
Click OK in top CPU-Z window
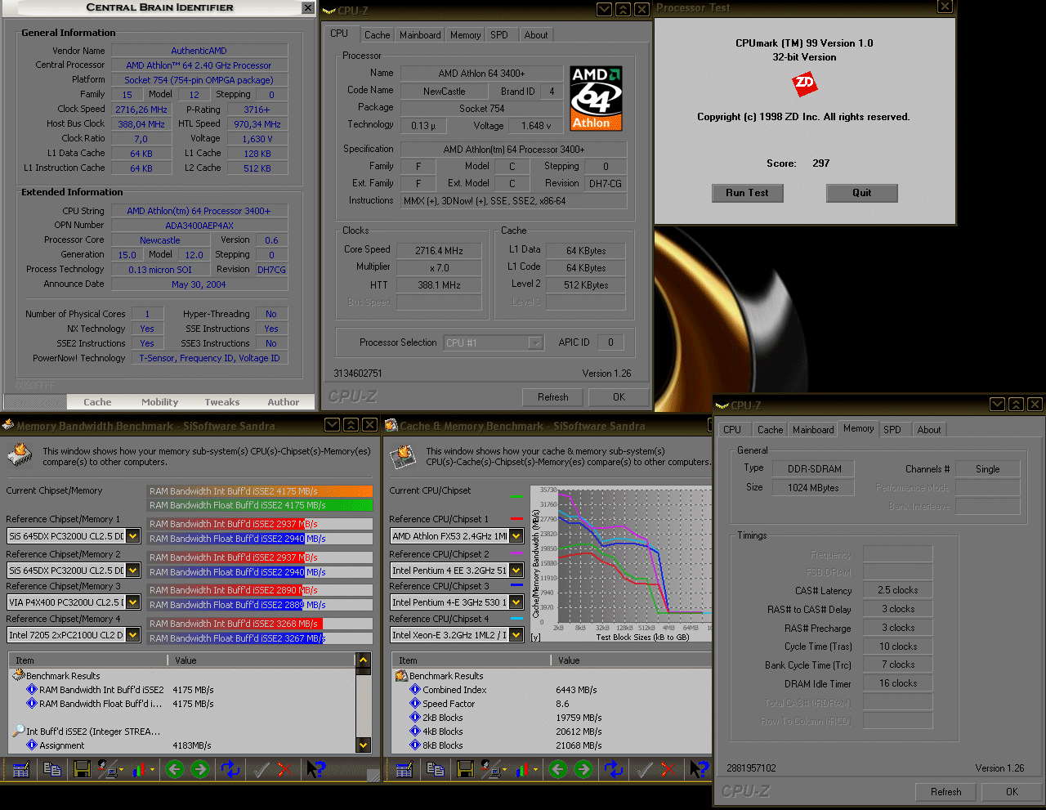[619, 397]
